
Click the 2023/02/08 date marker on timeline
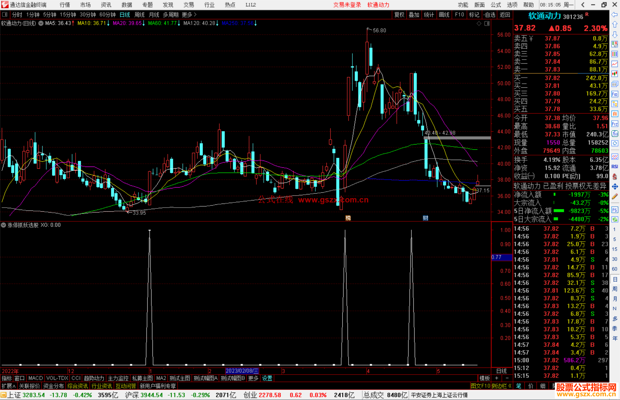coord(242,371)
